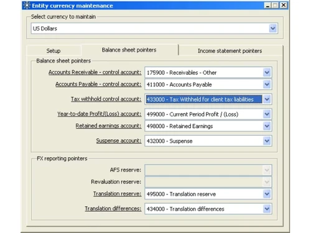Viewport: 311px width, 233px height.
Task: Open the Translation differences dropdown arrow
Action: pos(267,209)
